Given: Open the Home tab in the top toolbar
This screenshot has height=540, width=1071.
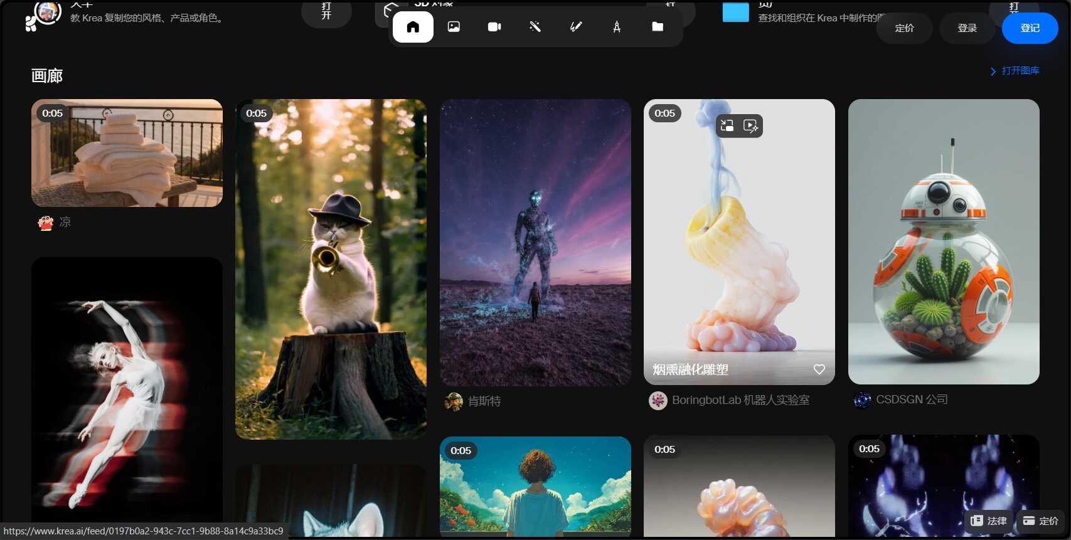Looking at the screenshot, I should (413, 27).
